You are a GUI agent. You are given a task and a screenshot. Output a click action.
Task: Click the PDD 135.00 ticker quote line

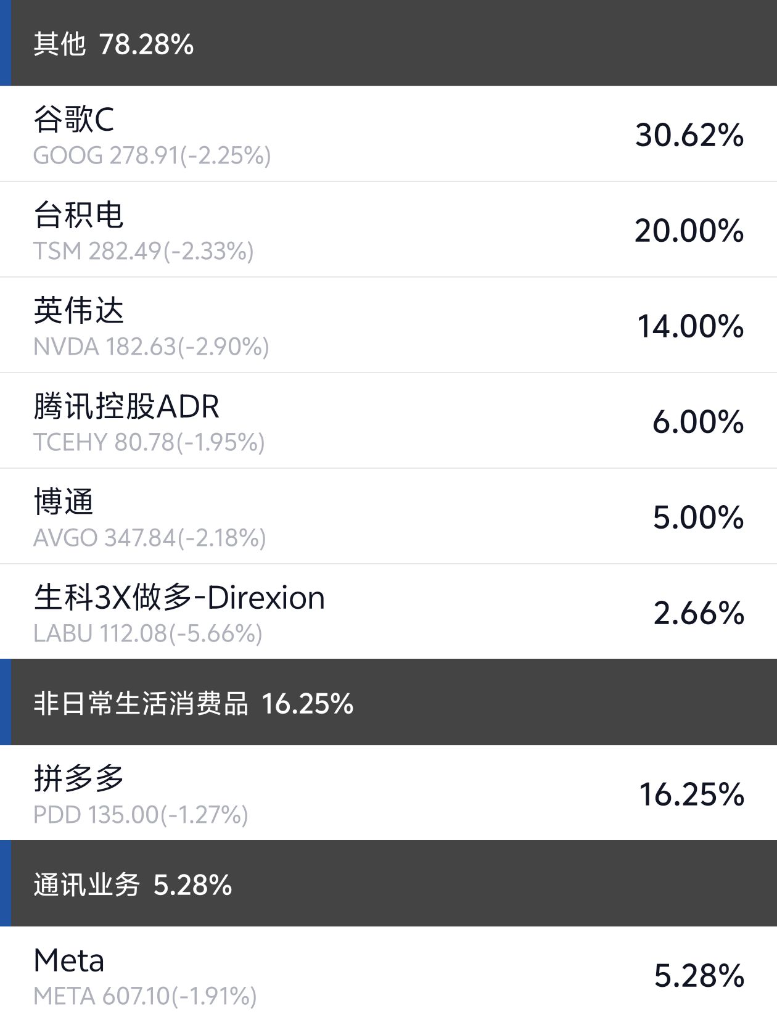tap(141, 815)
